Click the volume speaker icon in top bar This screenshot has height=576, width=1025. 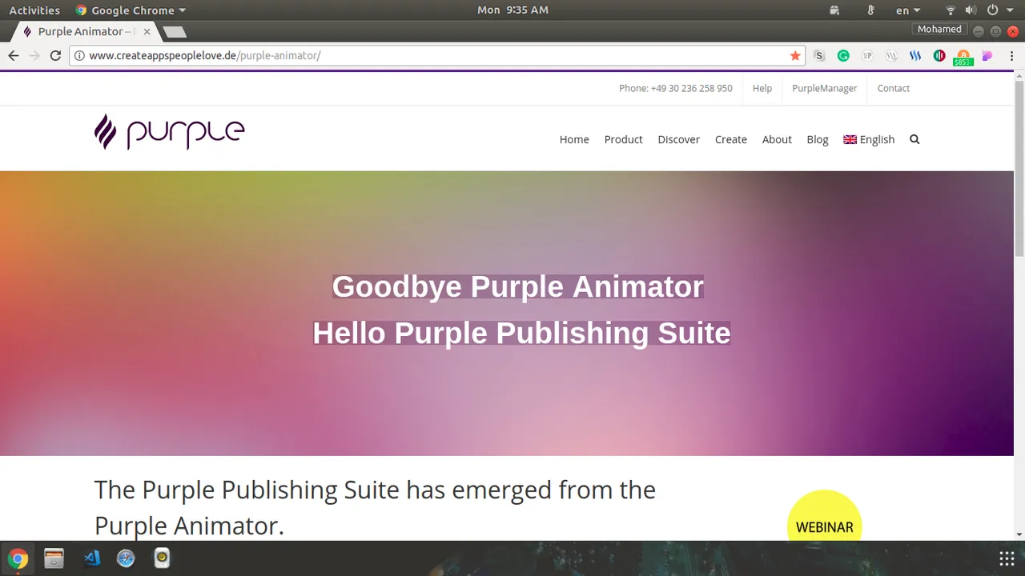[971, 10]
